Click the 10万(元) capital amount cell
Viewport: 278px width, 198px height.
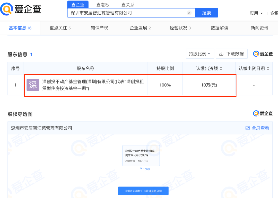point(209,85)
